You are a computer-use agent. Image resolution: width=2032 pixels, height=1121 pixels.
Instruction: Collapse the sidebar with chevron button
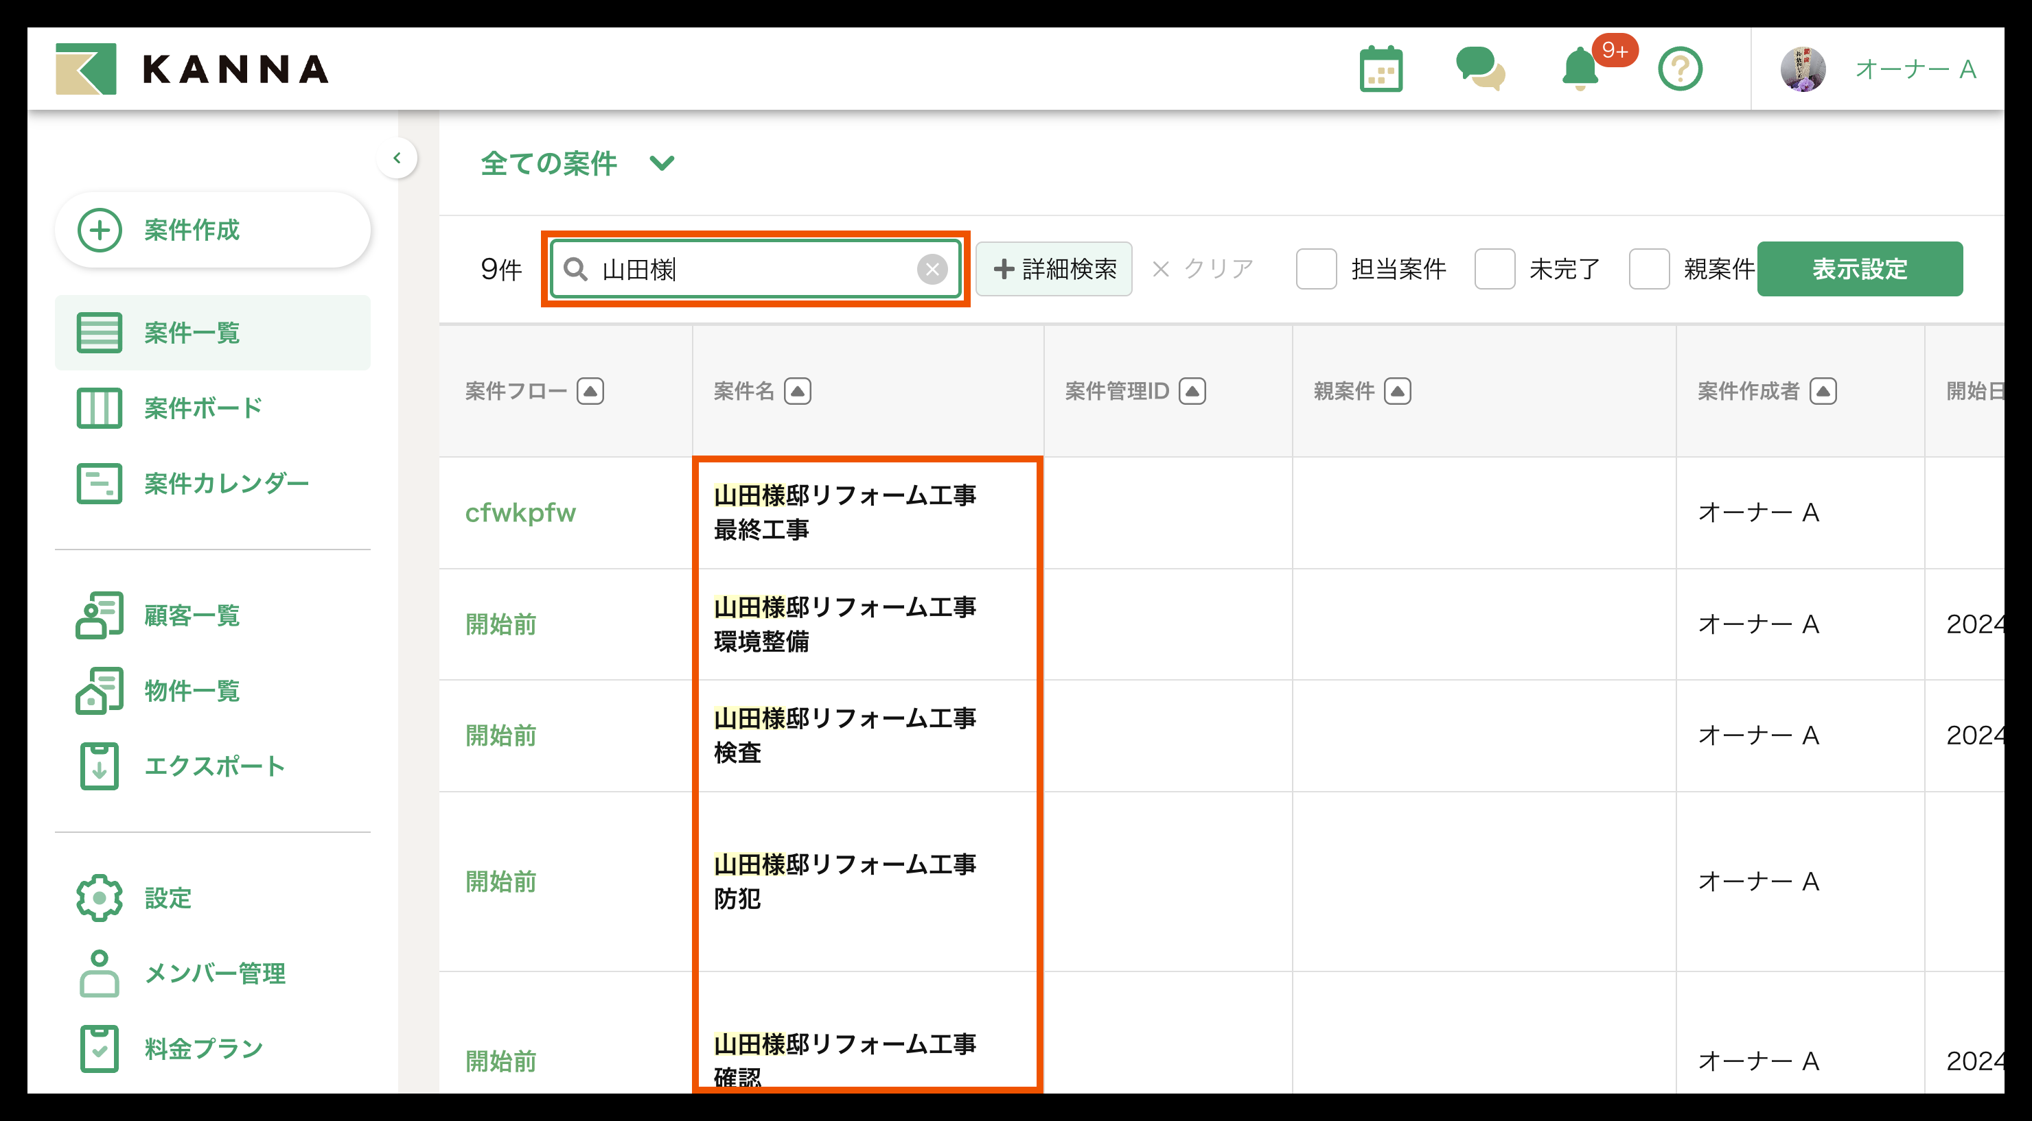397,158
